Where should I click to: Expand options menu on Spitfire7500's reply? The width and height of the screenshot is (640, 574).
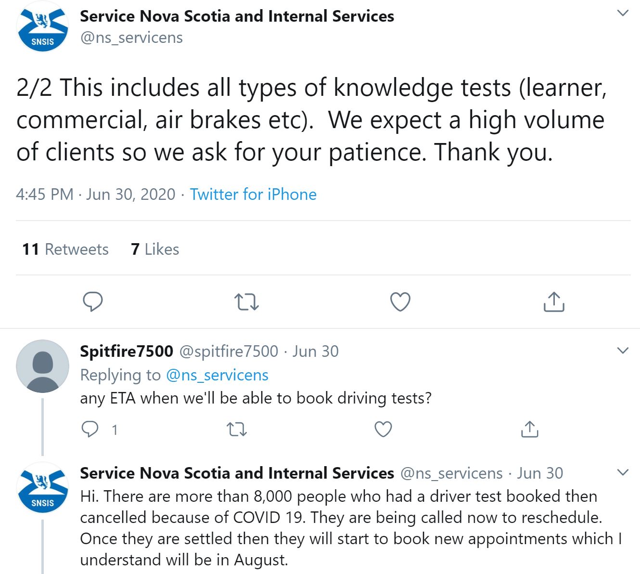click(x=623, y=351)
